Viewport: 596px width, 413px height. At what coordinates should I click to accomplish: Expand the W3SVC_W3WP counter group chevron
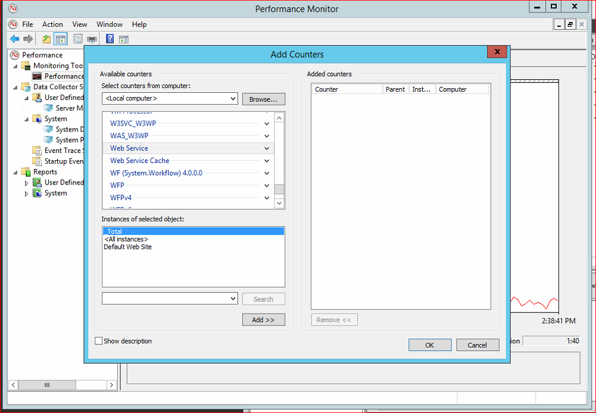point(267,123)
